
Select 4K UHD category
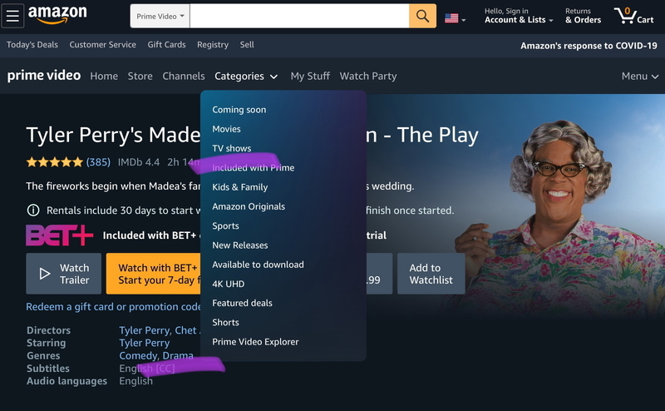[x=228, y=284]
